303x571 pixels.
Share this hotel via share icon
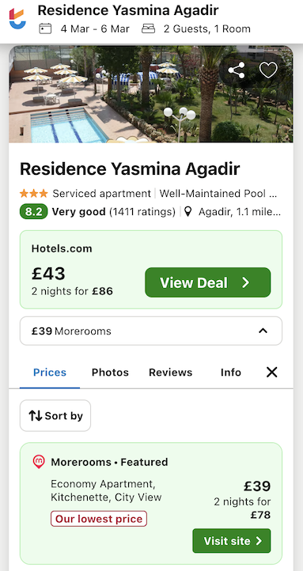tap(237, 70)
